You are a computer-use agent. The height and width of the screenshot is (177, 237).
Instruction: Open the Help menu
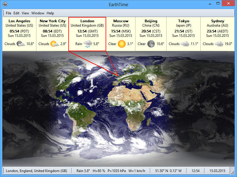(50, 13)
